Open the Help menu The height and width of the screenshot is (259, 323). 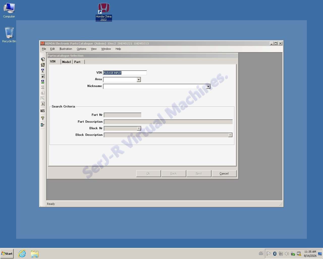click(118, 49)
